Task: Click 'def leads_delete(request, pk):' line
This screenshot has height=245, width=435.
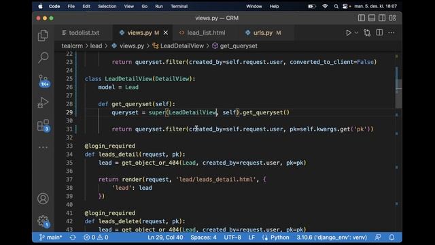Action: point(135,221)
